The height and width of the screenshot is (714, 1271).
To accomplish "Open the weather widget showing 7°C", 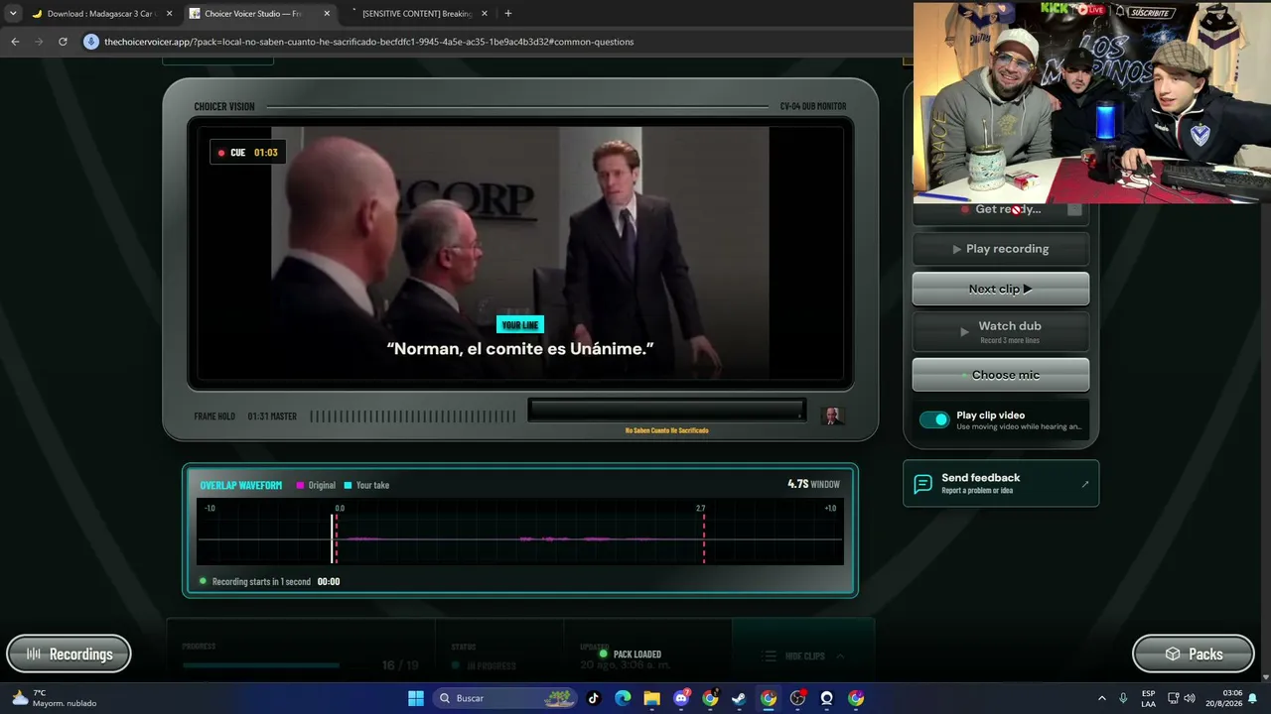I will pos(55,698).
